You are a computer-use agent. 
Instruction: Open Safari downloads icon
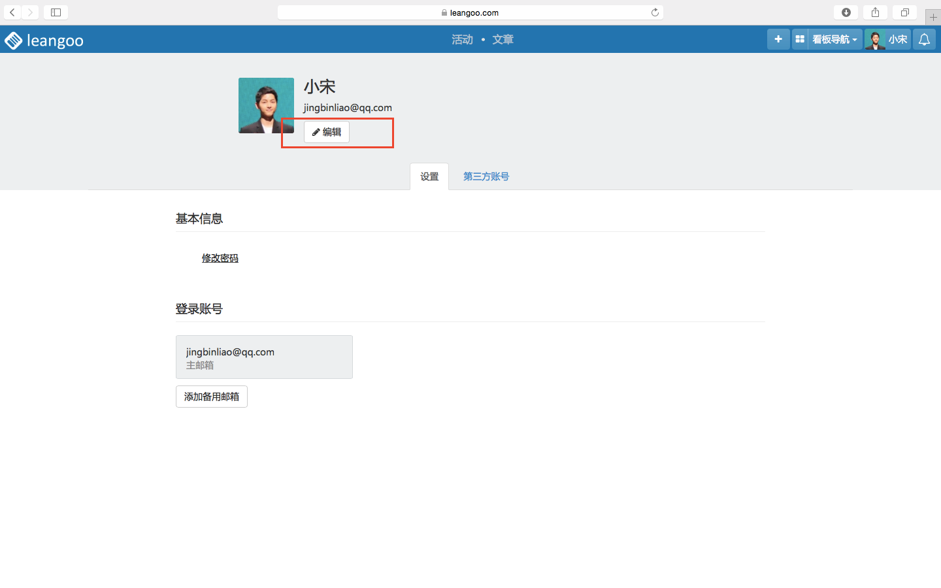[x=846, y=12]
